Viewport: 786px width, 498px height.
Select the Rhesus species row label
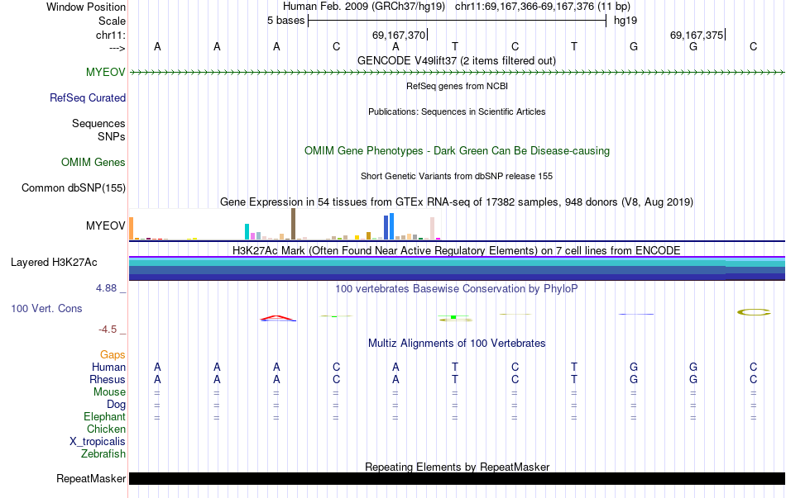tap(108, 379)
